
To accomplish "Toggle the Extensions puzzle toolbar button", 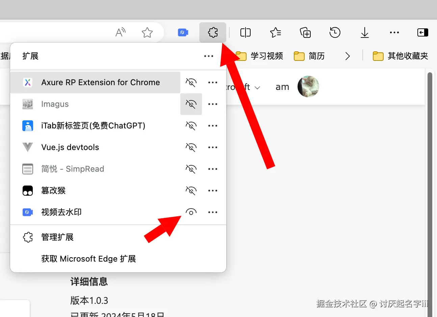I will [x=213, y=32].
